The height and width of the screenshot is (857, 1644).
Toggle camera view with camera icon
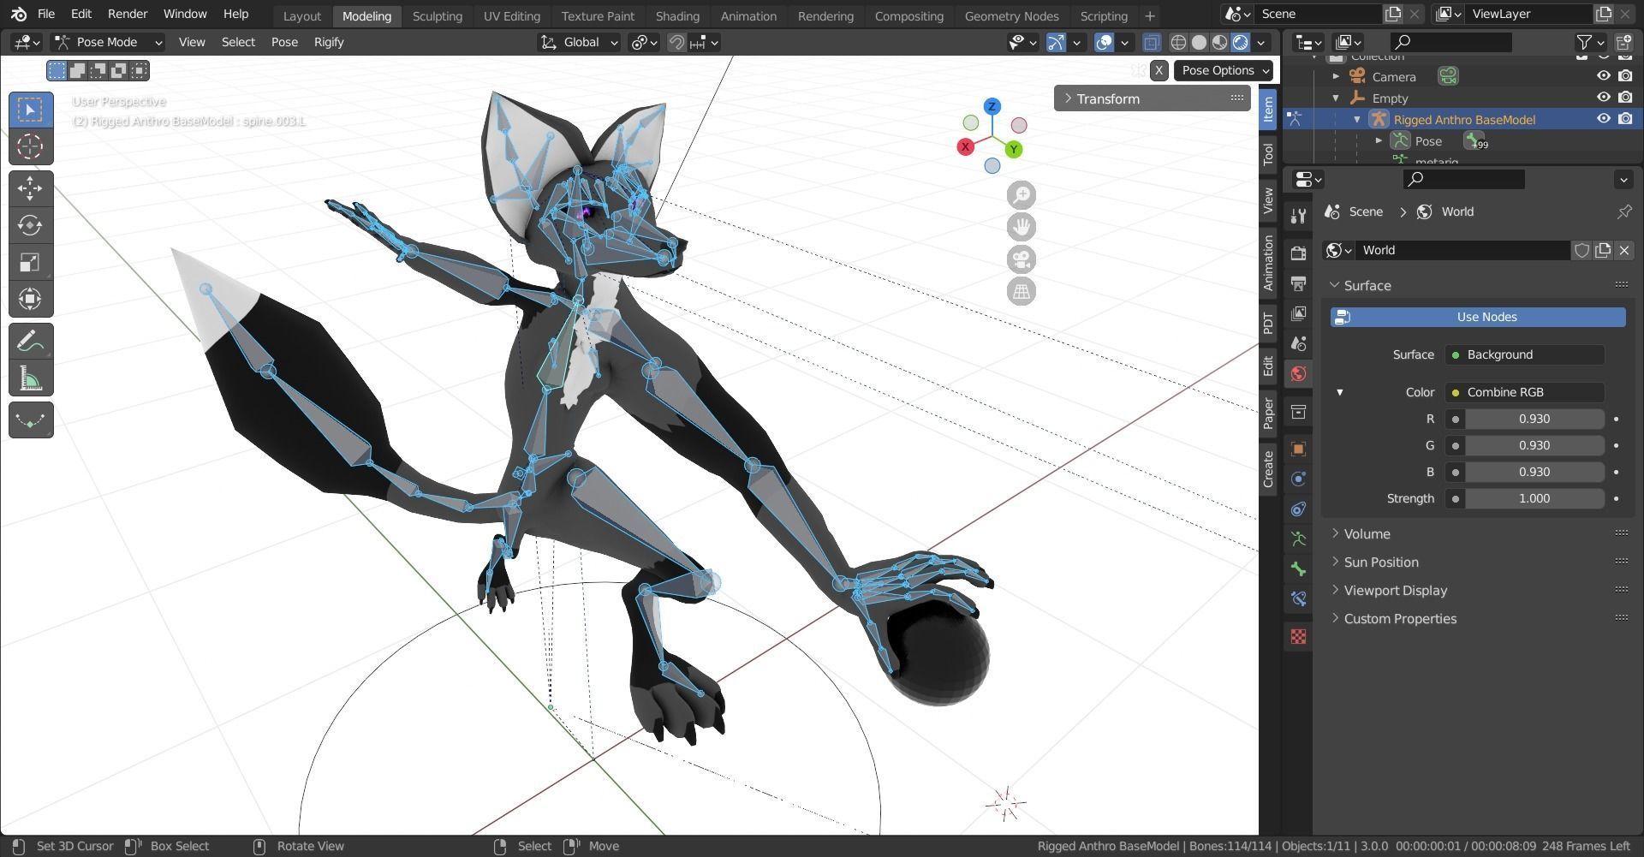tap(1021, 259)
